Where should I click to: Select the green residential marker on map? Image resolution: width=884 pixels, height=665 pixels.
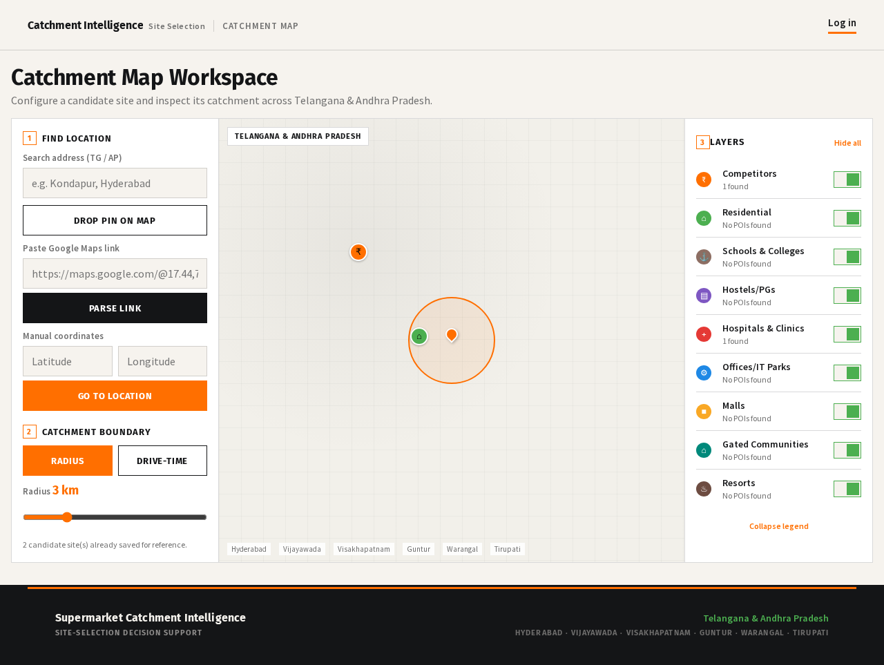click(x=419, y=336)
